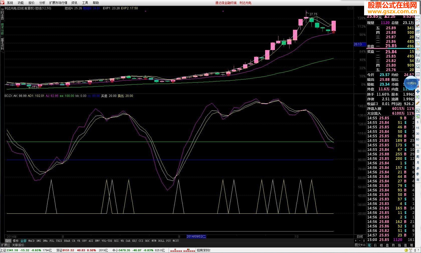This screenshot has height=253, width=421.
Task: Select the N period button
Action: [x=418, y=145]
